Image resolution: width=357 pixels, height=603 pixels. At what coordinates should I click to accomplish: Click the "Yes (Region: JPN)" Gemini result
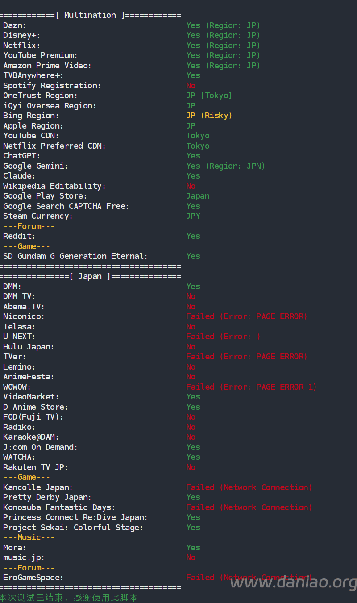pos(225,166)
